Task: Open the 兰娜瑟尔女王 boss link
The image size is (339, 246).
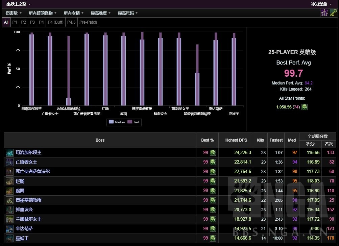Action: coord(28,219)
